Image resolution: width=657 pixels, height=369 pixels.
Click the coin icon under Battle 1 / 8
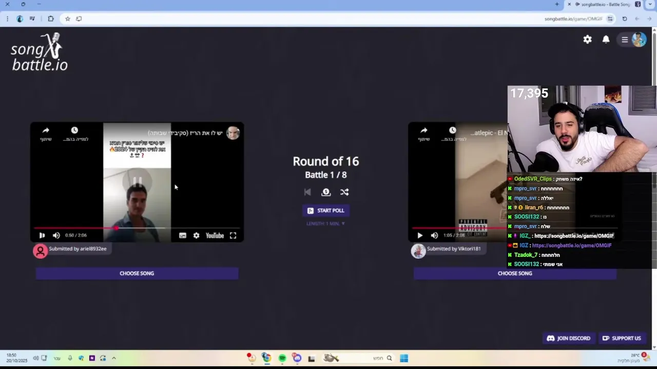(326, 192)
